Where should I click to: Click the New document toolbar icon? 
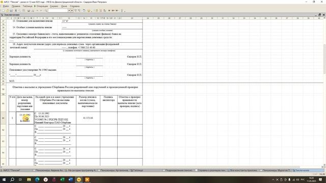click(3, 10)
